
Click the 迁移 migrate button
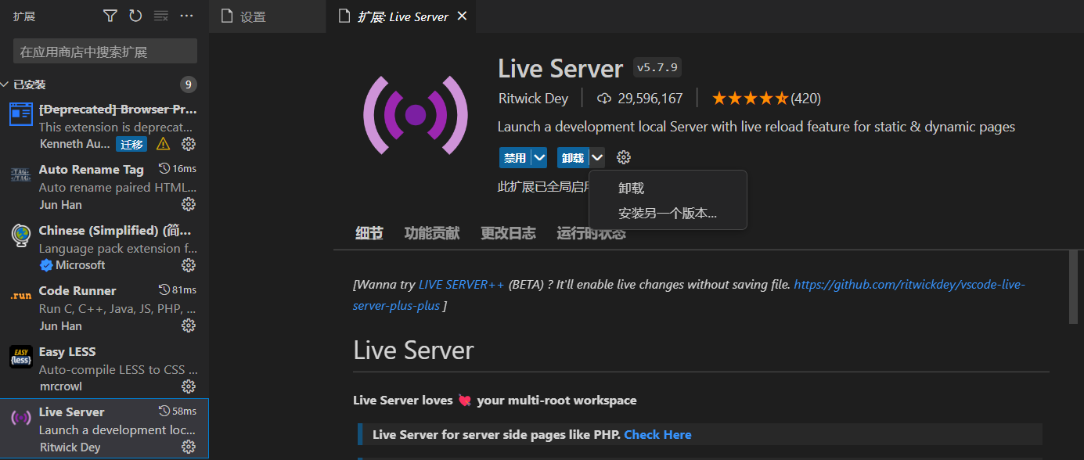tap(131, 144)
